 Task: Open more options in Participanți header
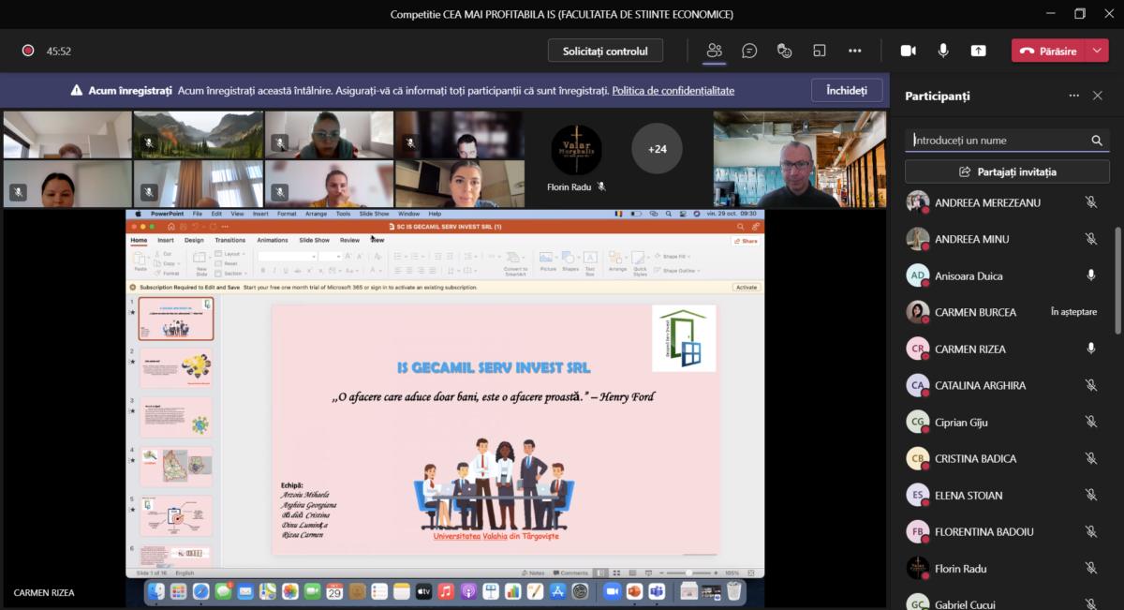coord(1073,96)
